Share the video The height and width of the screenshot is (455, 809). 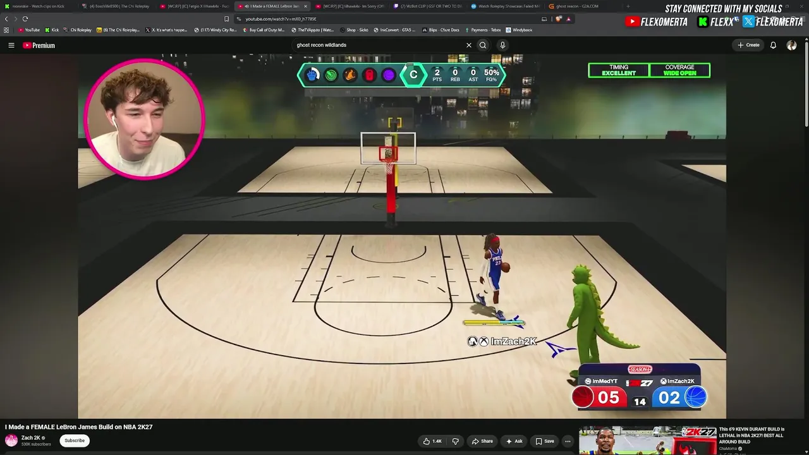pyautogui.click(x=482, y=441)
